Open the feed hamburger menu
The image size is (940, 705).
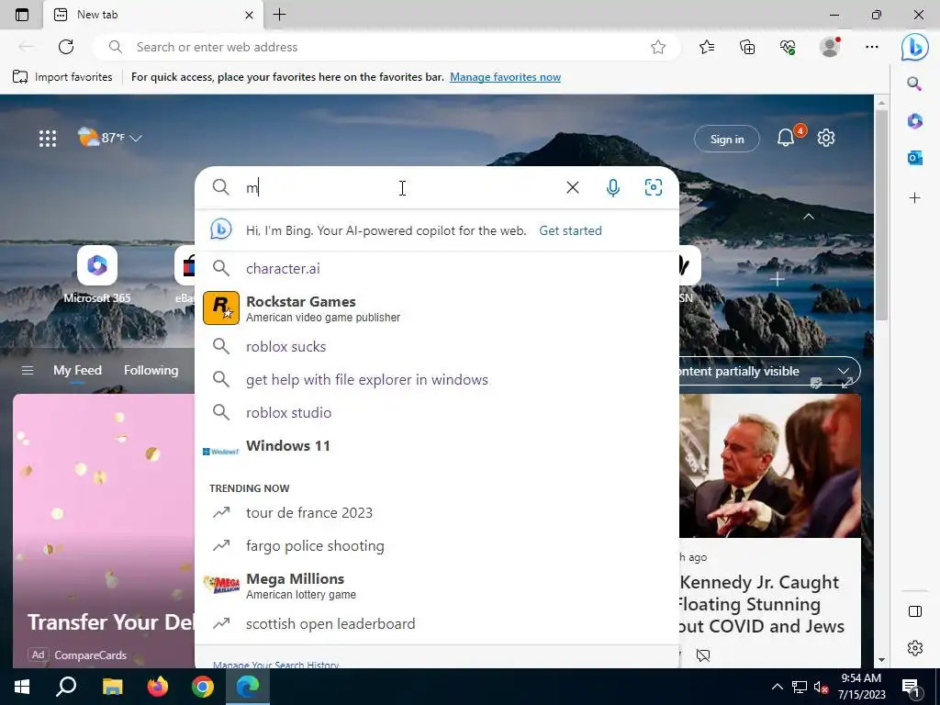click(x=27, y=371)
